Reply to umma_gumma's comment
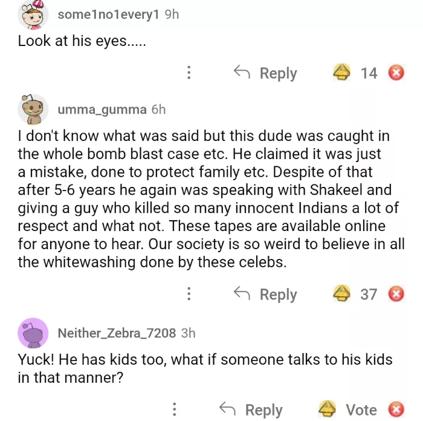 tap(265, 295)
